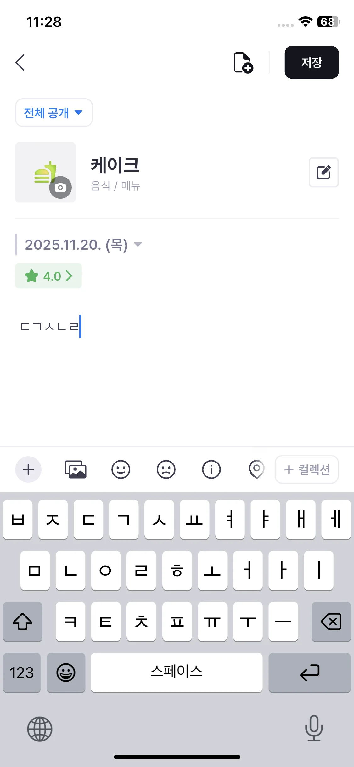This screenshot has height=767, width=354.
Task: Tap the location pin icon
Action: click(256, 469)
